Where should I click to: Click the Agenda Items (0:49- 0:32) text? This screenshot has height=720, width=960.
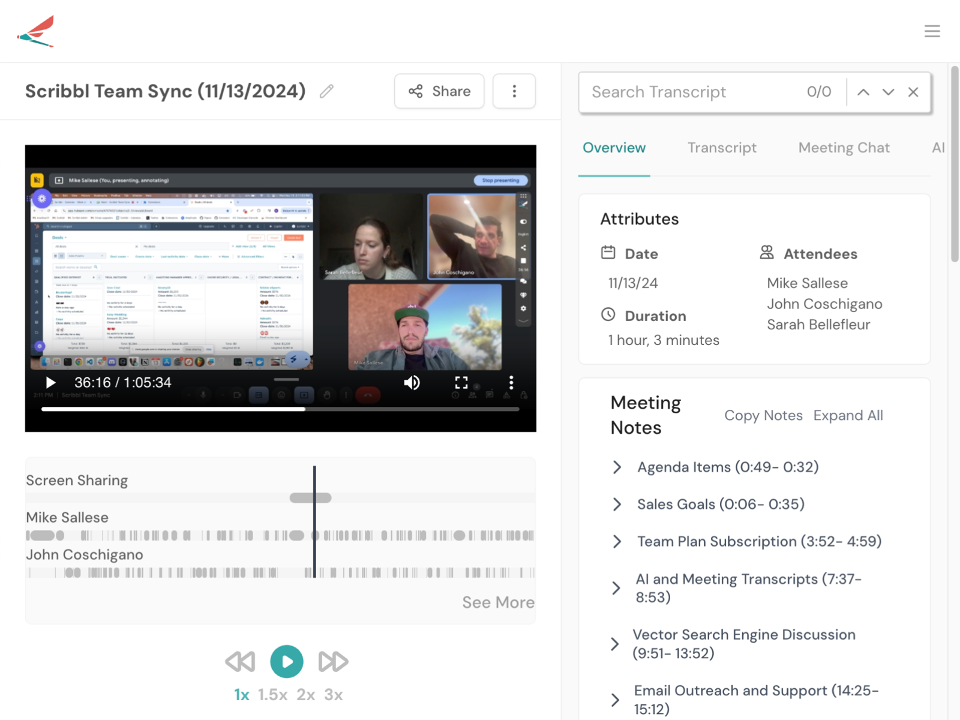pos(728,467)
